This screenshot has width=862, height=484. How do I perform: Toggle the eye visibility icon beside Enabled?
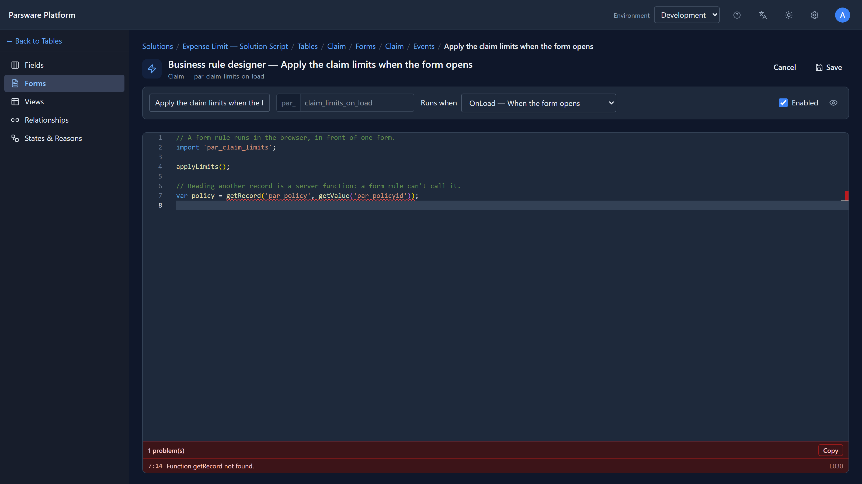click(833, 103)
